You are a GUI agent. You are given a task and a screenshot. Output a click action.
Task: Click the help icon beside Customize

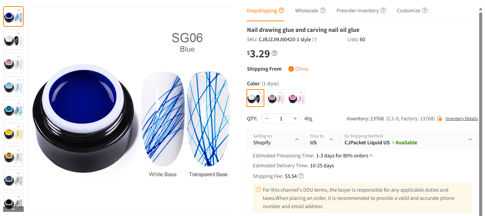click(x=425, y=10)
